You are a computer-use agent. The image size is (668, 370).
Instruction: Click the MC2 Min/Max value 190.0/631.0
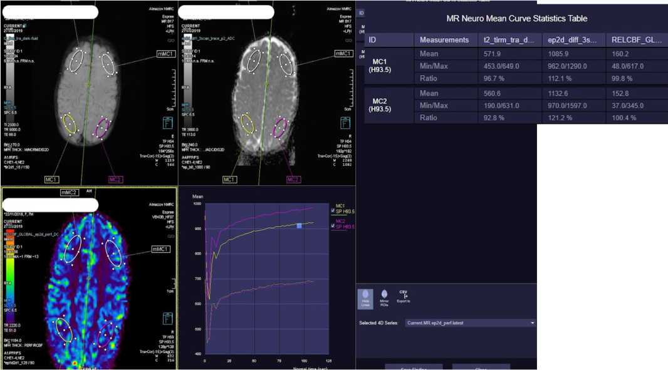click(x=501, y=106)
